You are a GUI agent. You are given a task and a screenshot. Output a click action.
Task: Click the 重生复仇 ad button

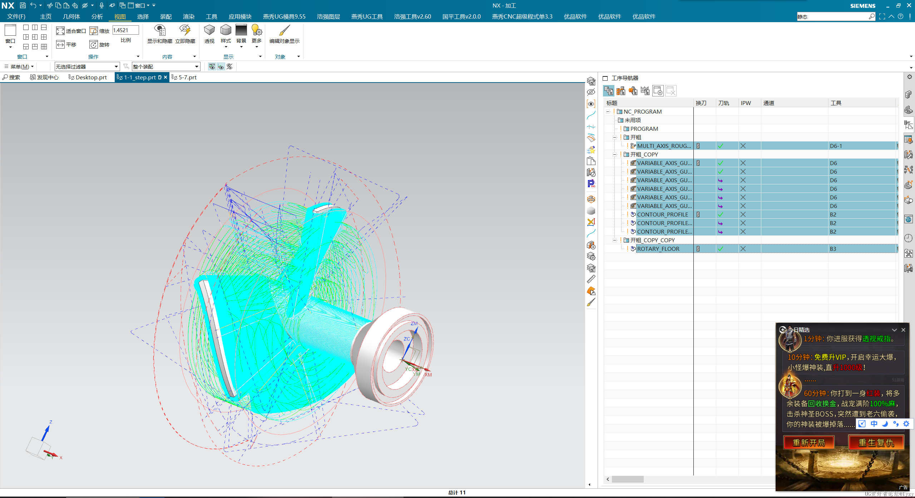[876, 443]
